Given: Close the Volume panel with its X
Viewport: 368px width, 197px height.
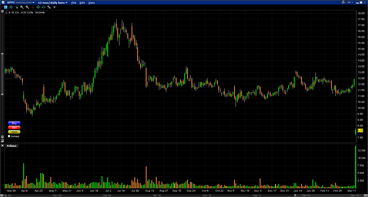Looking at the screenshot, I should (x=3, y=146).
